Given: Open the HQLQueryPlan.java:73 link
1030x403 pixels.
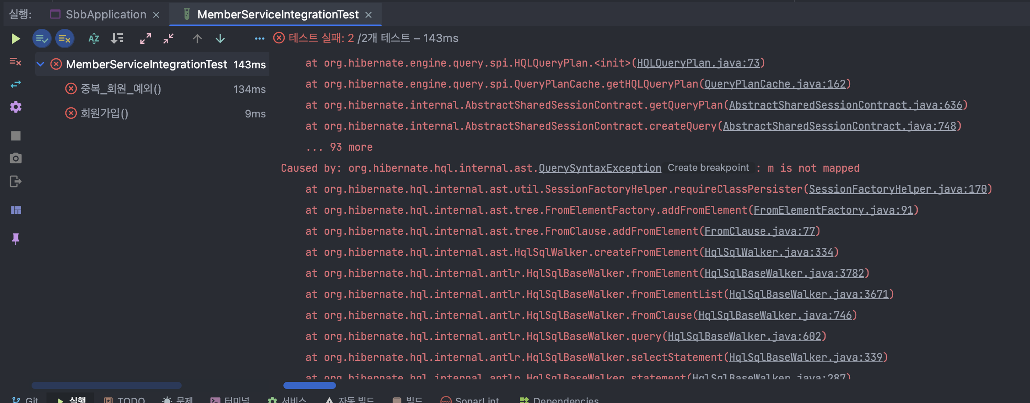Looking at the screenshot, I should coord(698,63).
